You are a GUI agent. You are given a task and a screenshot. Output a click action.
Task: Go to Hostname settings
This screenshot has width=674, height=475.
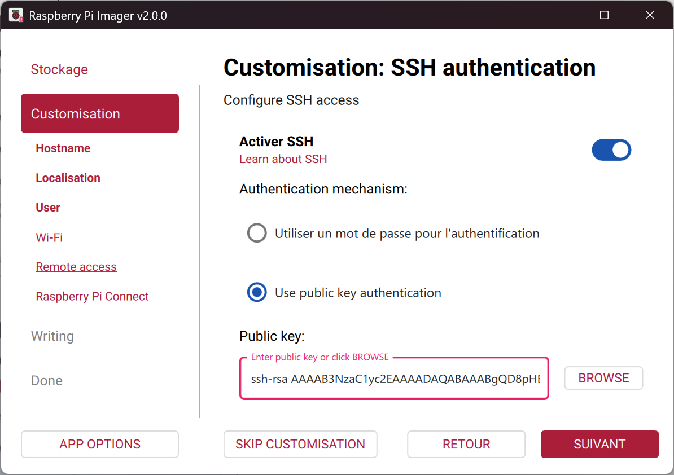63,148
